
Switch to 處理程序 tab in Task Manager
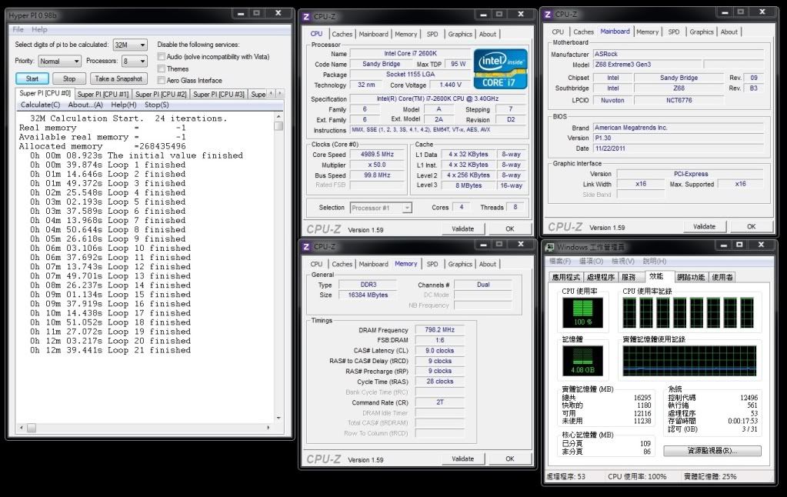coord(601,277)
